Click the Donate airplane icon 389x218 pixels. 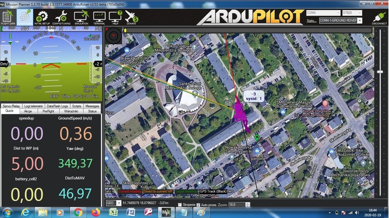131,17
